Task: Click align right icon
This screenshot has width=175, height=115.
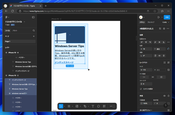Action: point(150,42)
